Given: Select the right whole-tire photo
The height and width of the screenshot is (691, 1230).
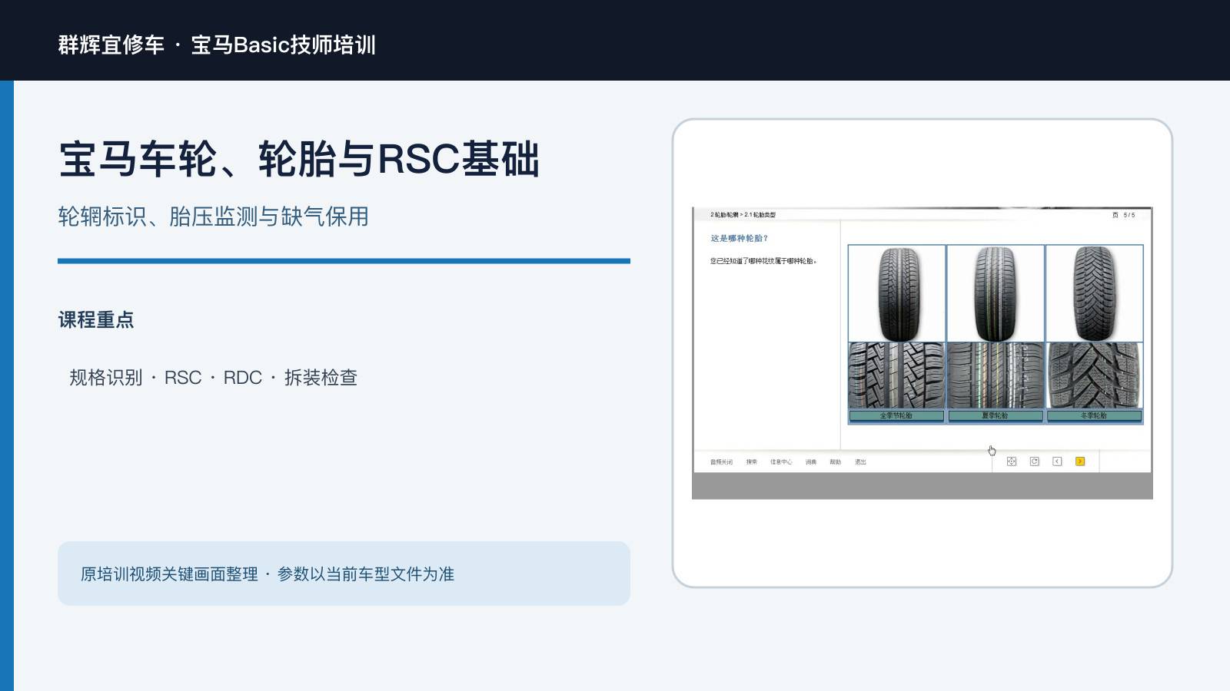Looking at the screenshot, I should [1094, 293].
